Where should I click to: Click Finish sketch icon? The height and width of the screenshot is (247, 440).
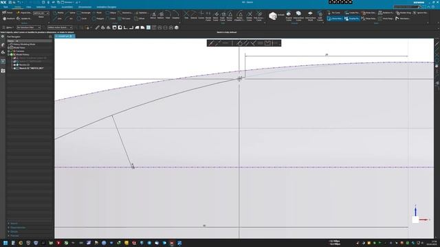(x=4, y=12)
